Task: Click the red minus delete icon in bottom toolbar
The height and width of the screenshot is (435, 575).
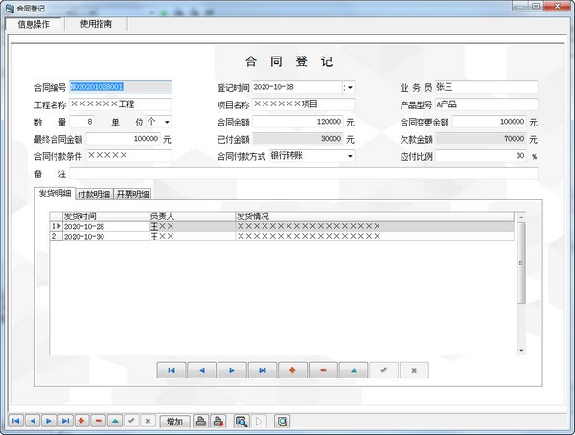Action: 98,421
